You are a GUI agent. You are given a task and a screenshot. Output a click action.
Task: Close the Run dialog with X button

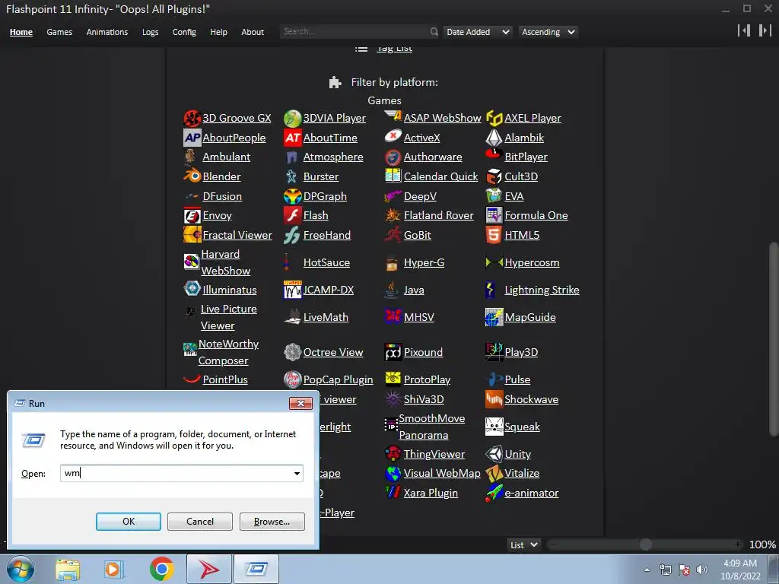coord(300,403)
